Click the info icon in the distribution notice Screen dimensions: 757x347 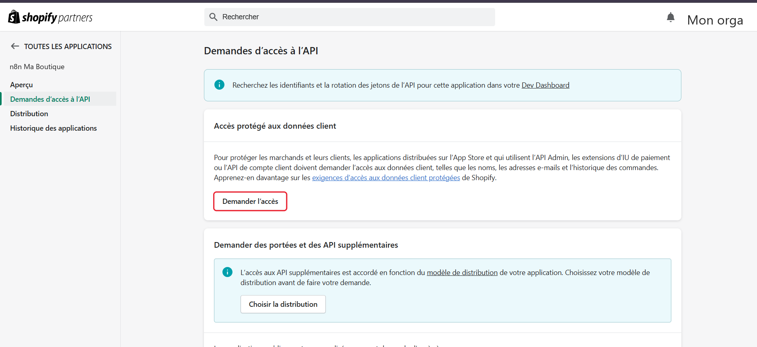tap(227, 272)
